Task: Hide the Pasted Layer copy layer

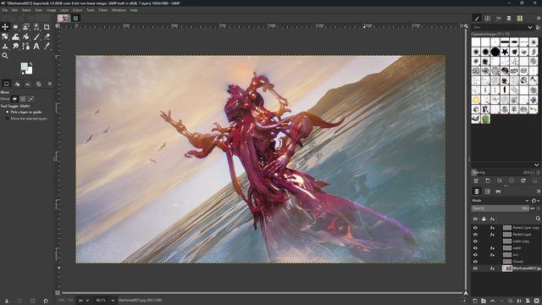Action: coord(475,228)
